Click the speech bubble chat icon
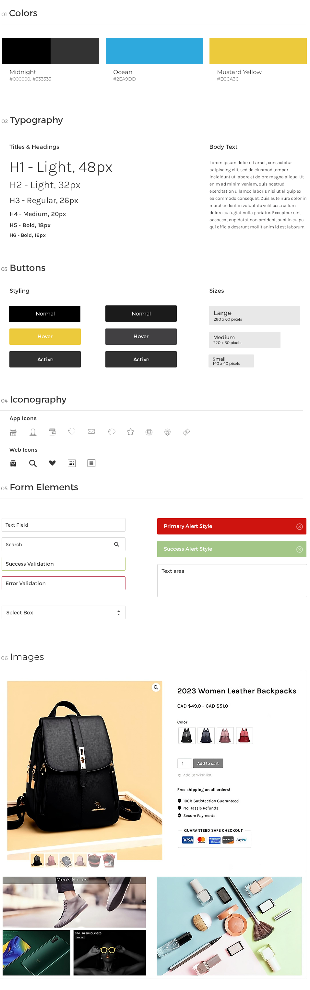 click(112, 431)
